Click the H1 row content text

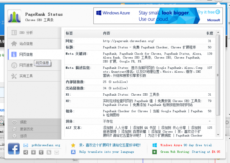(131, 95)
